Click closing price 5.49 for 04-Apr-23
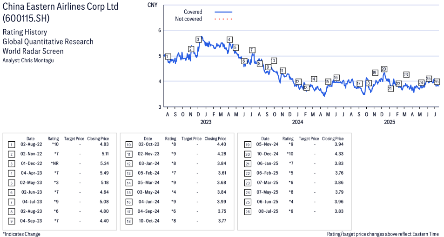 [105, 173]
